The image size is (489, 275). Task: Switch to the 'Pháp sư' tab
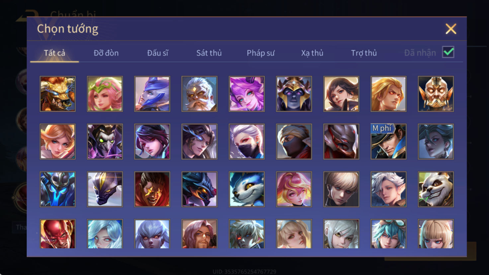click(261, 53)
